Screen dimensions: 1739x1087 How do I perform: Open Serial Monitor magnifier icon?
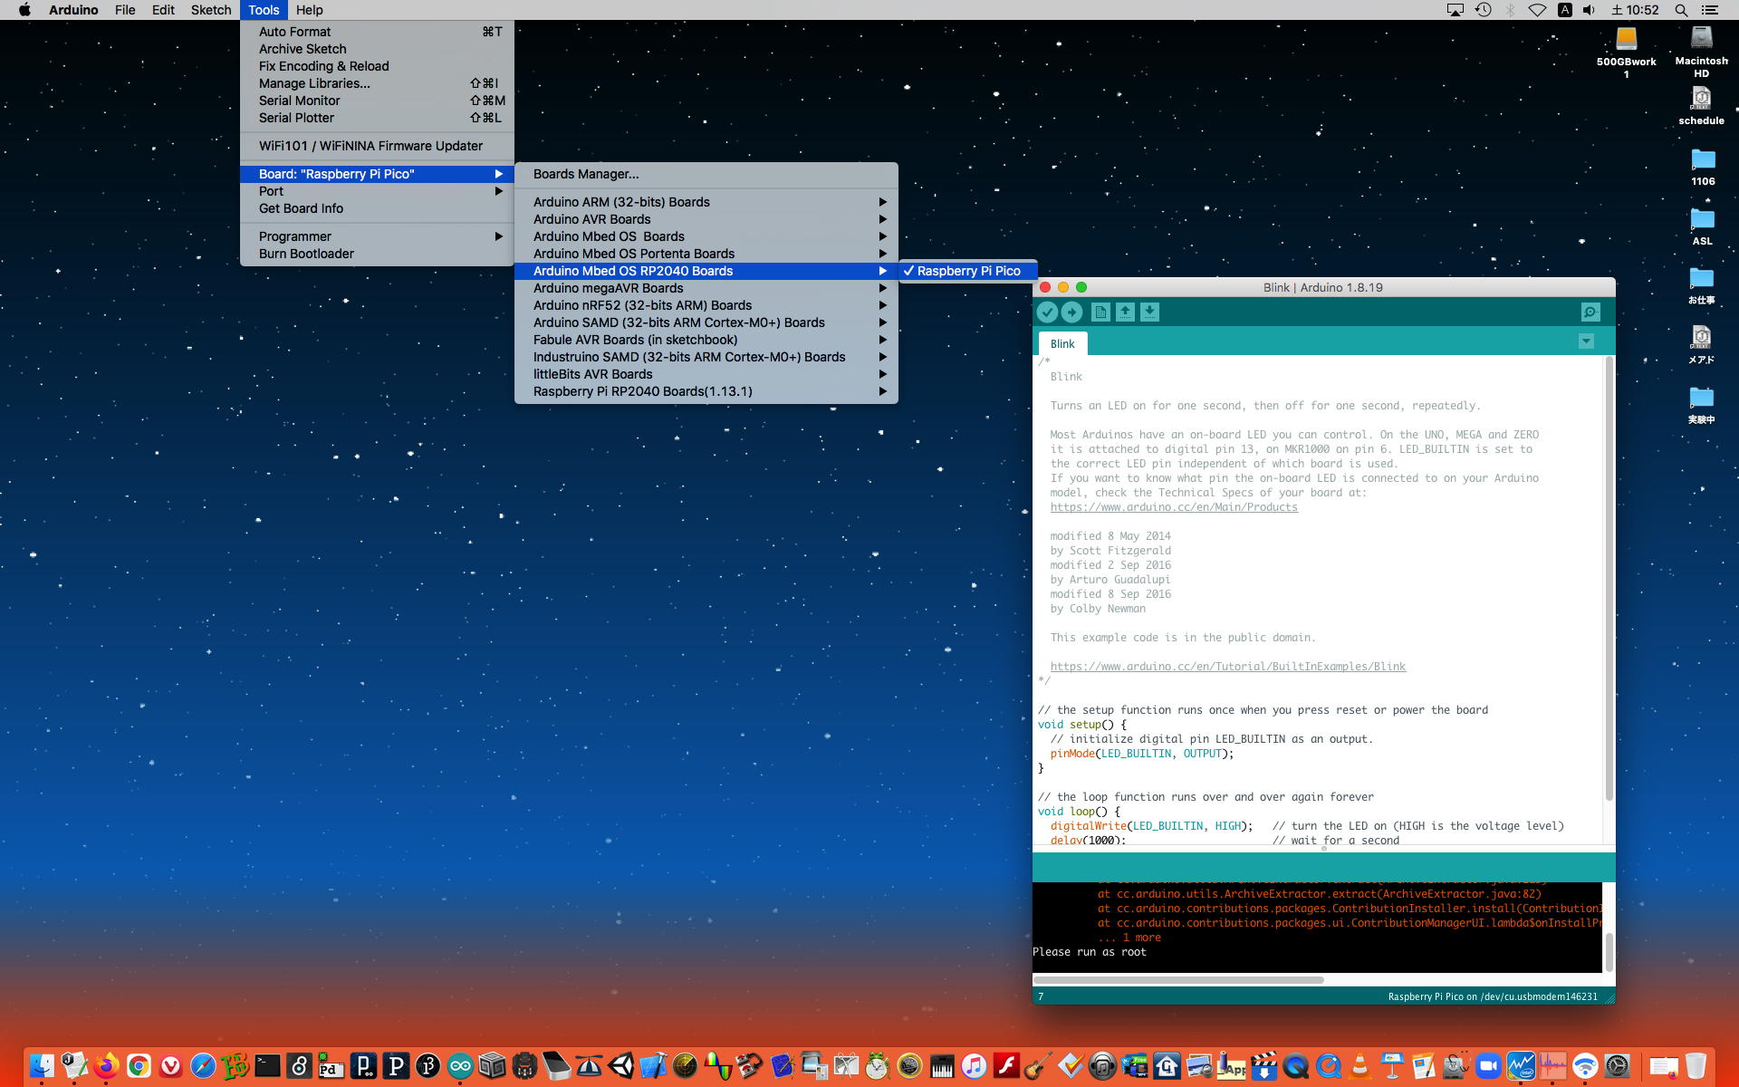[x=1590, y=313]
